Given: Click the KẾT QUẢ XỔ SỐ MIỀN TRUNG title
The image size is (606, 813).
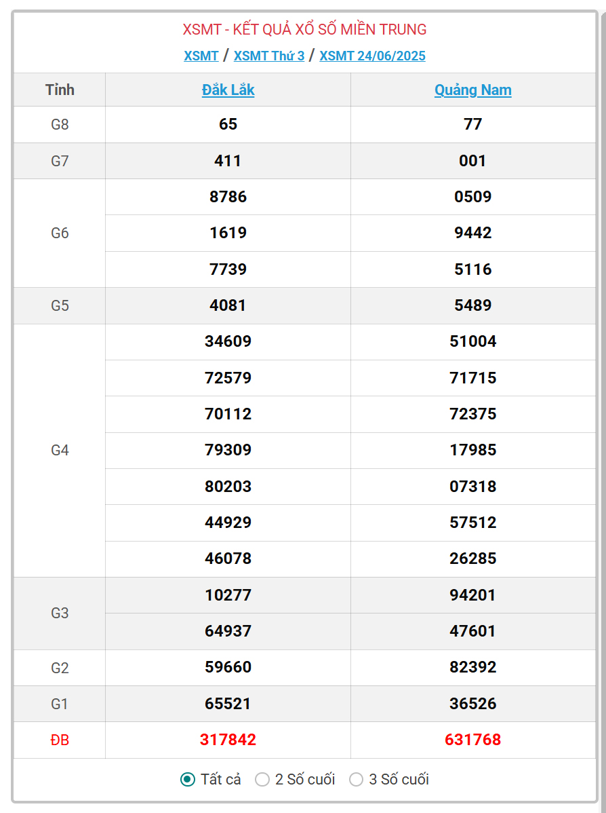Looking at the screenshot, I should pos(304,29).
